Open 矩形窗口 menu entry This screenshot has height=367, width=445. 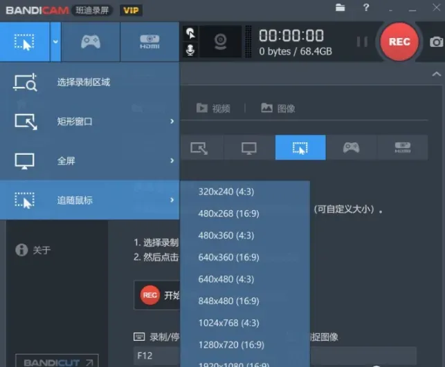(90, 122)
